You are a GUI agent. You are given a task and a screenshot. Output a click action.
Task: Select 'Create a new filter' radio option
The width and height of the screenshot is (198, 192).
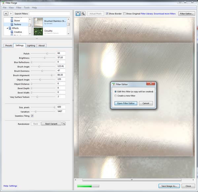click(115, 96)
